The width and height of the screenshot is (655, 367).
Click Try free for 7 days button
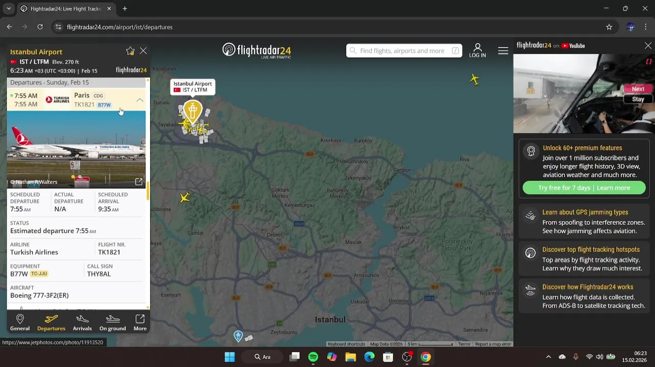point(584,188)
